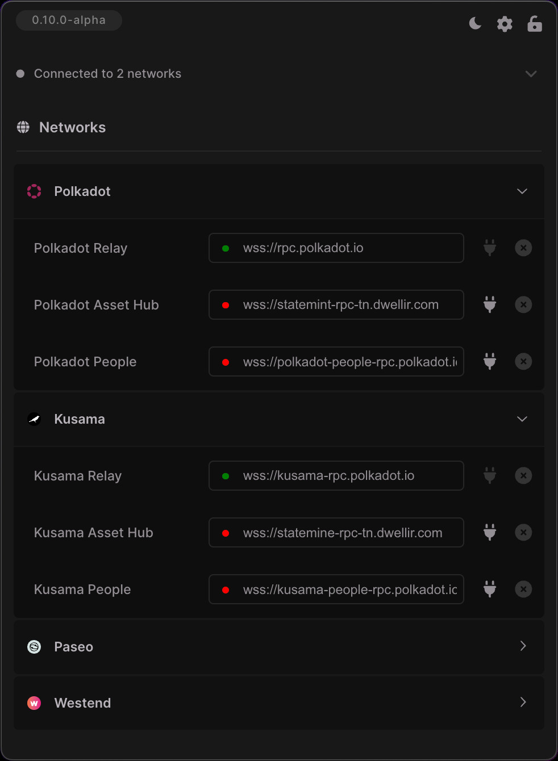Screen dimensions: 558x761
Task: Open settings gear icon
Action: coord(505,24)
